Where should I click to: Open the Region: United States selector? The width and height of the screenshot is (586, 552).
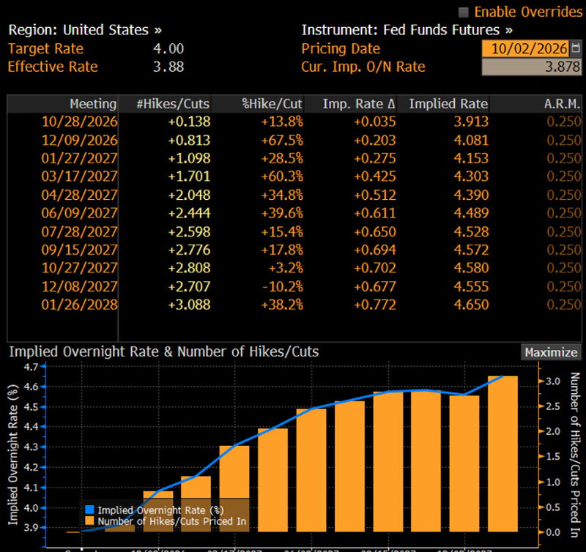(x=85, y=30)
